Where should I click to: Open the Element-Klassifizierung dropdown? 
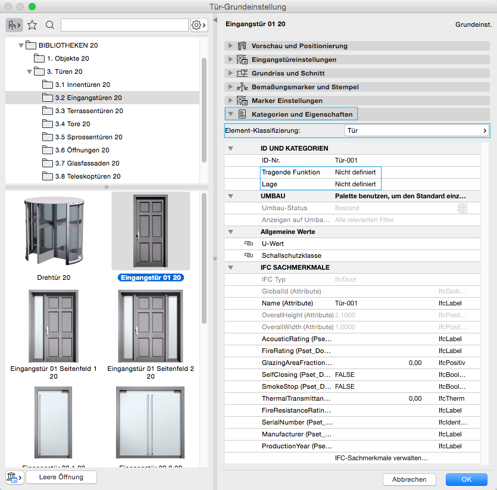(x=416, y=130)
